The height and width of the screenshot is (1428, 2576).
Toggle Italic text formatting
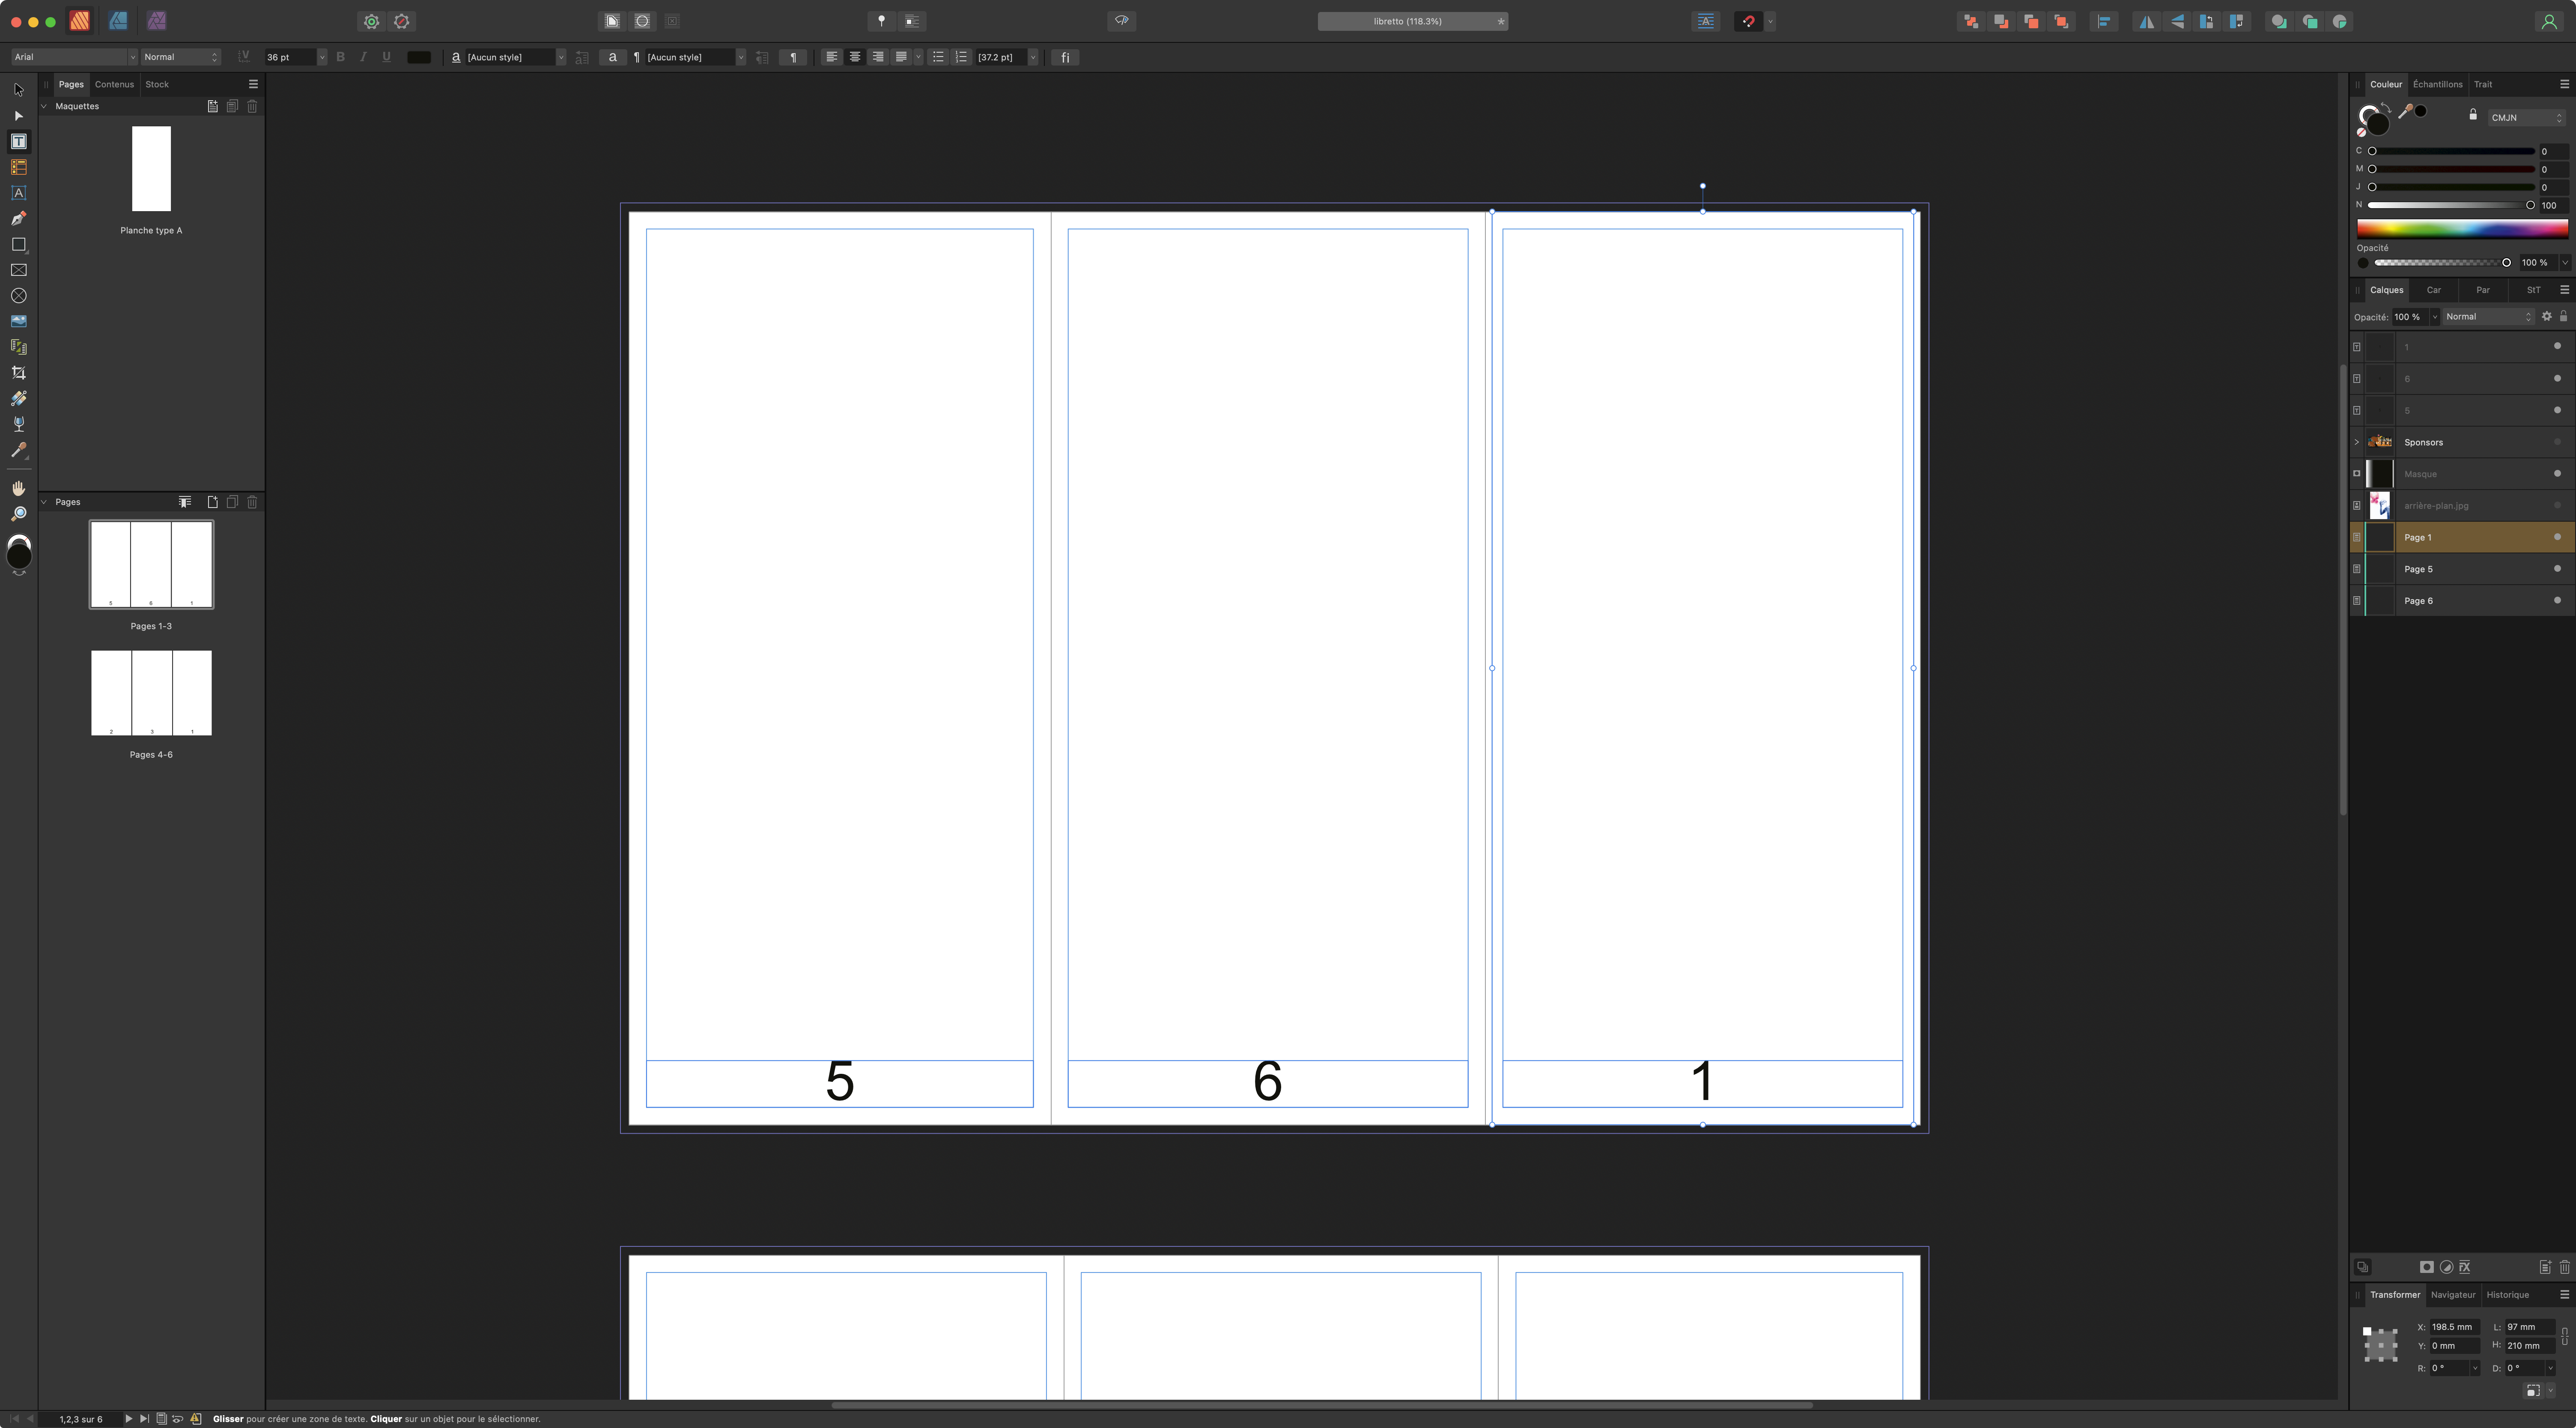point(363,57)
